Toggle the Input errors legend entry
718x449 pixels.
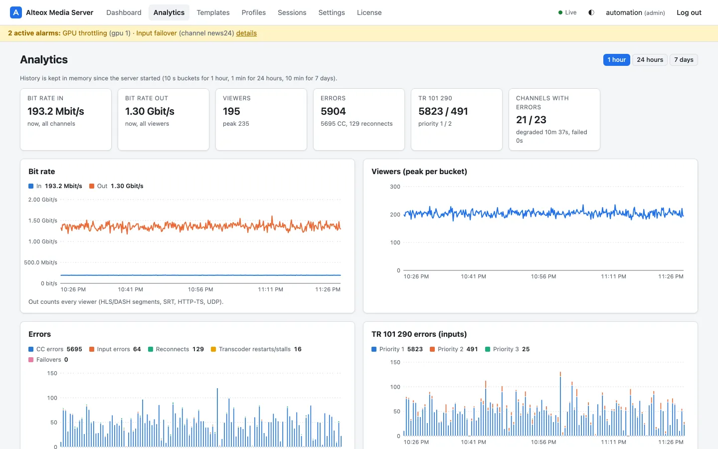coord(115,349)
